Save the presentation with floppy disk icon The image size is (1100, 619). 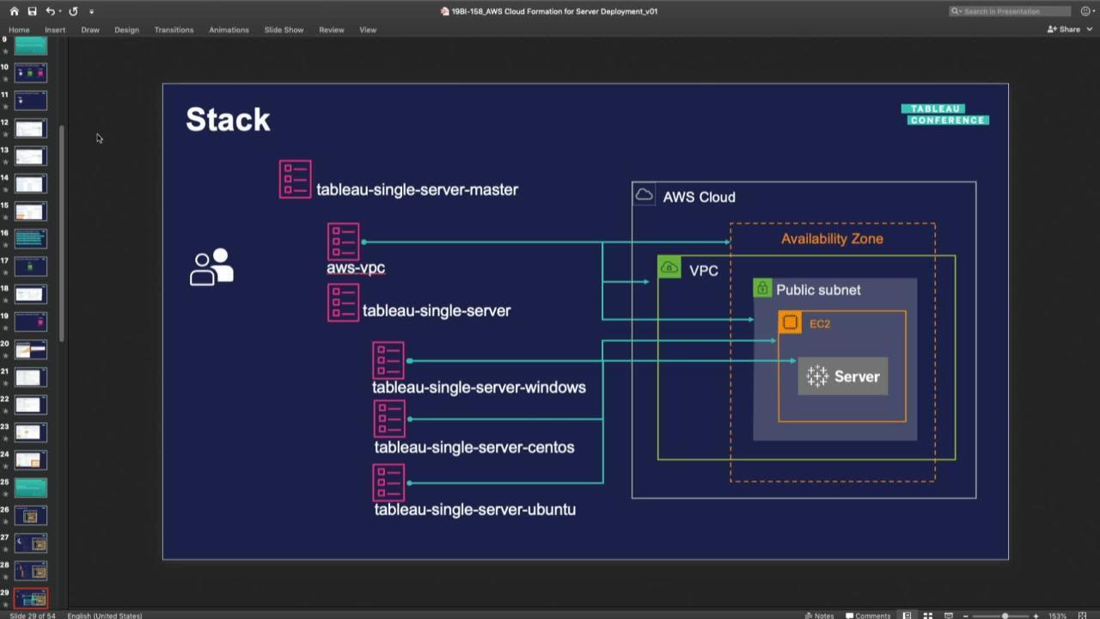(32, 11)
